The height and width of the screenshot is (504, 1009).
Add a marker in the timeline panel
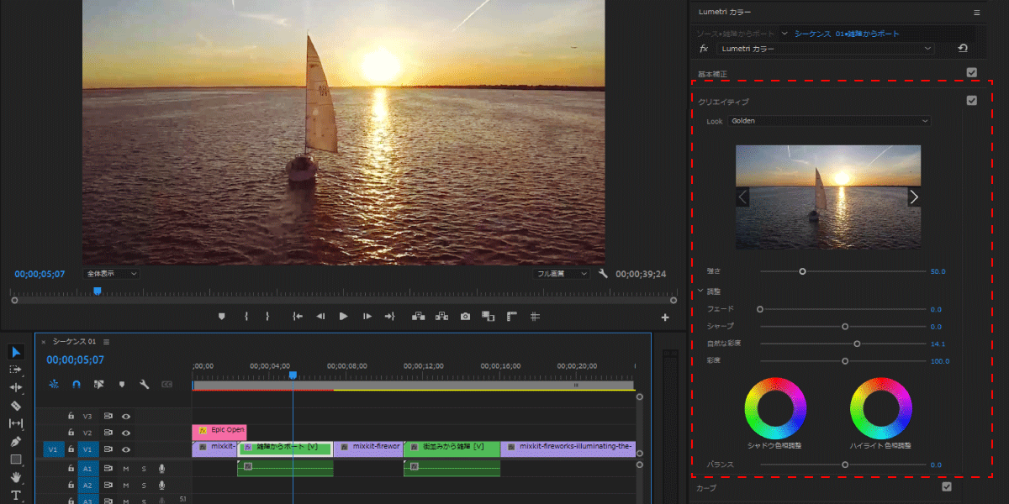click(122, 384)
